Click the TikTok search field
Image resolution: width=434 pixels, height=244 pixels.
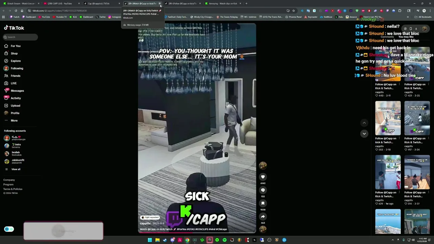pos(20,37)
